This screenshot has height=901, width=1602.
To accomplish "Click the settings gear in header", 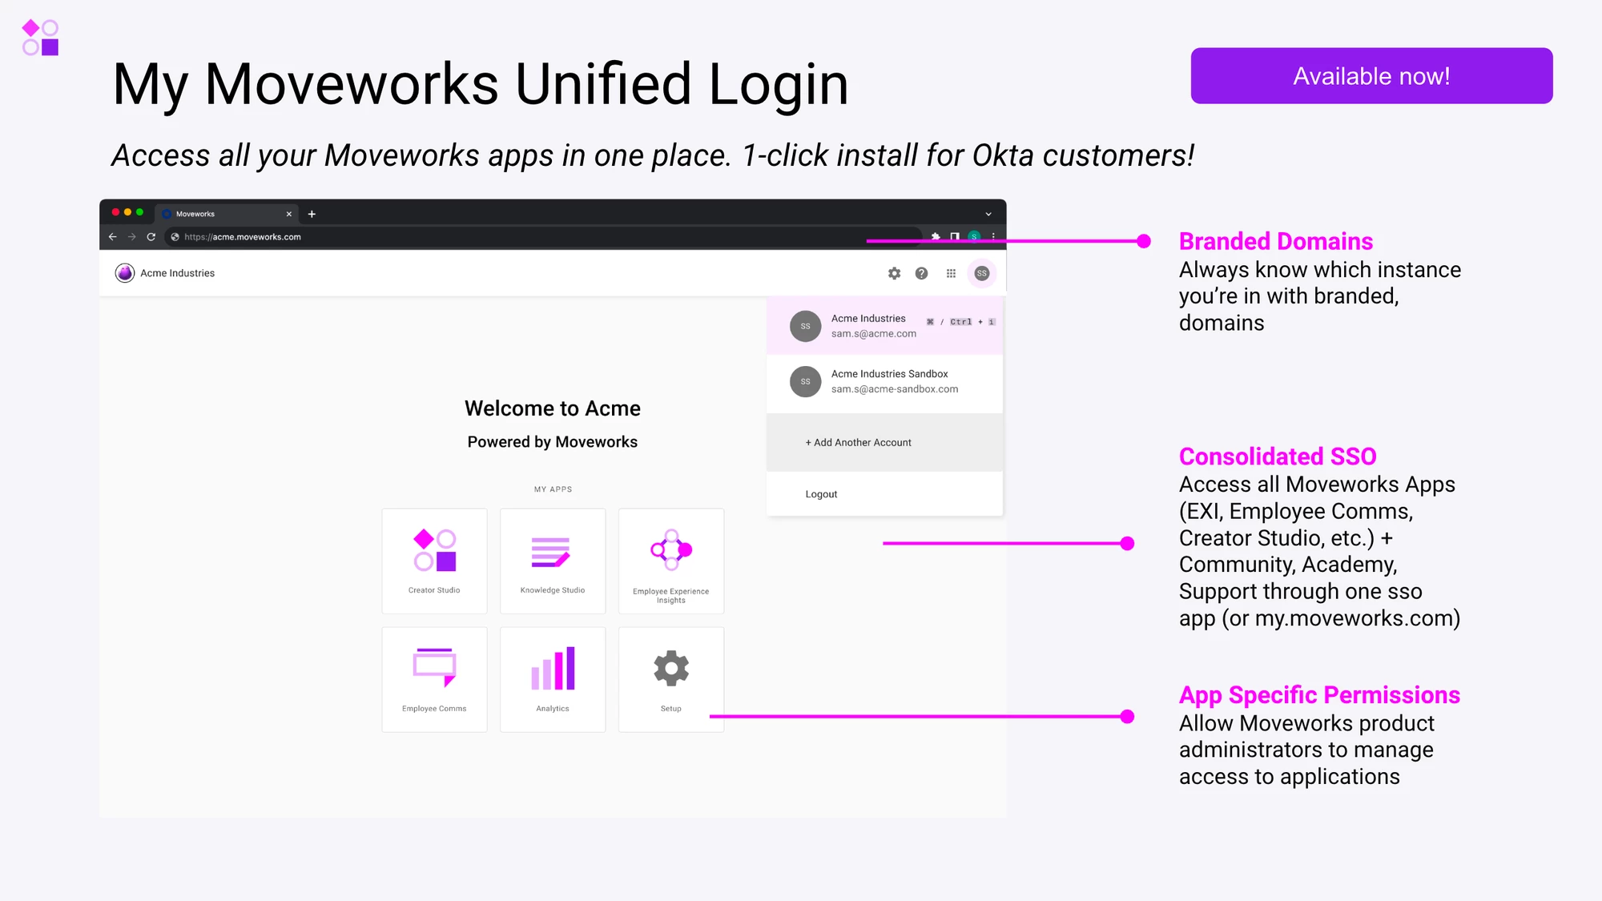I will click(894, 273).
